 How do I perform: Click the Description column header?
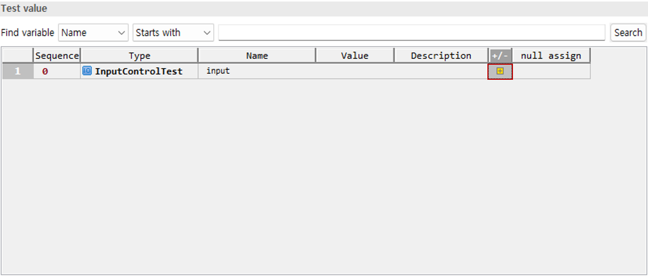coord(441,56)
